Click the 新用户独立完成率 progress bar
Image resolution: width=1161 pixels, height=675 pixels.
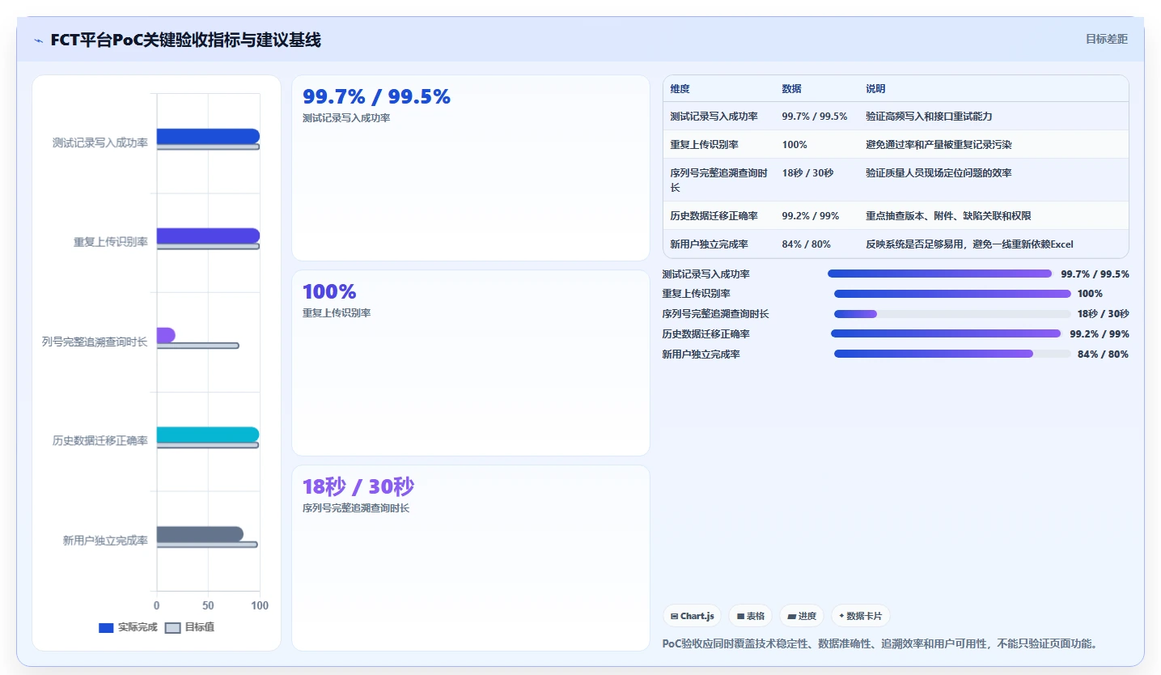click(x=952, y=354)
